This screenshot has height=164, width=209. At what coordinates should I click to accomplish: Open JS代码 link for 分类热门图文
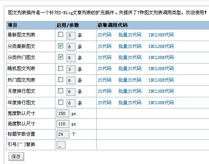point(104,57)
